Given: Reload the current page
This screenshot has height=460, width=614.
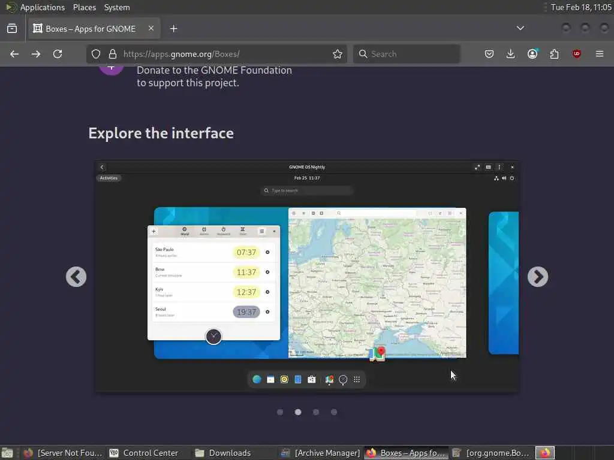Looking at the screenshot, I should point(58,54).
